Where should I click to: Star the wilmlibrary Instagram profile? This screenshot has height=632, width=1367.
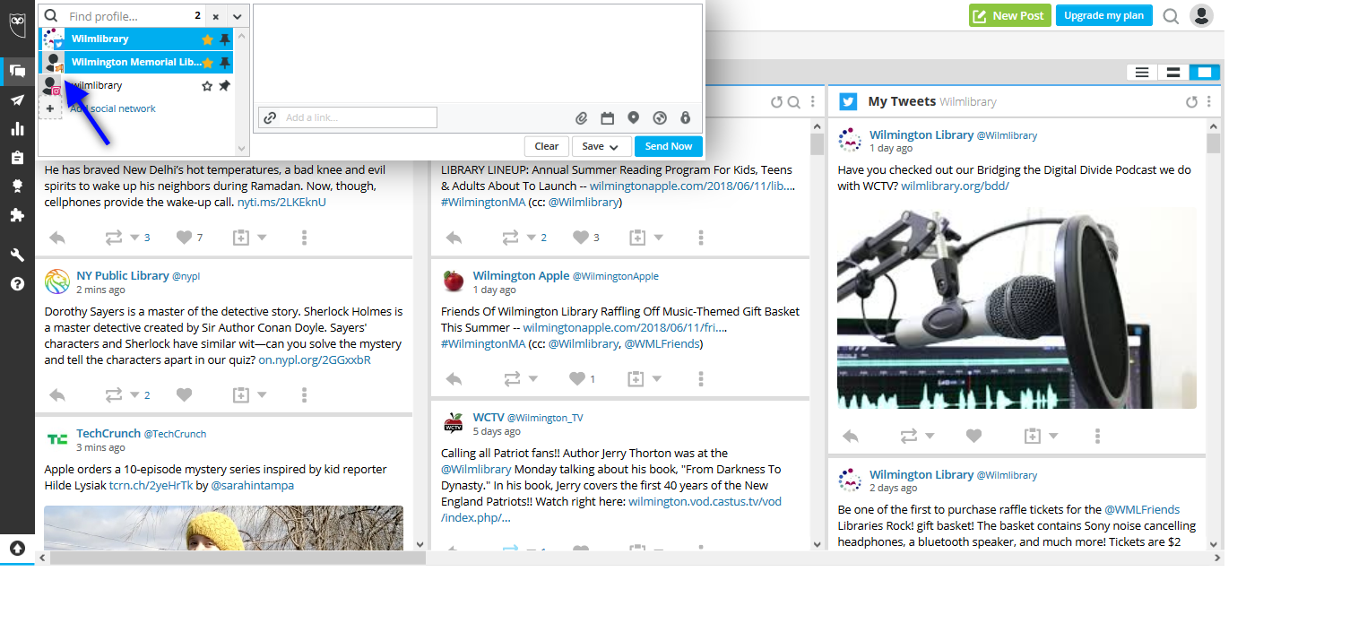(207, 86)
